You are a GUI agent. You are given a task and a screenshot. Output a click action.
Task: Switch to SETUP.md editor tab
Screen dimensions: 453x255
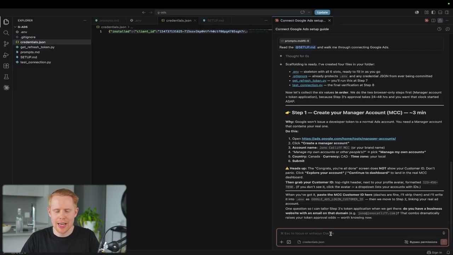tap(215, 21)
